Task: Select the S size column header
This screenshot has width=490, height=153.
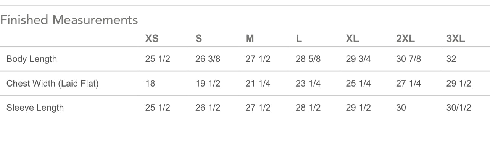Action: [x=198, y=39]
